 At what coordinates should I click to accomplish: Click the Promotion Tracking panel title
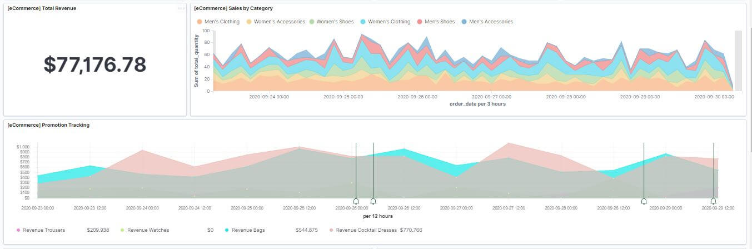pos(48,125)
